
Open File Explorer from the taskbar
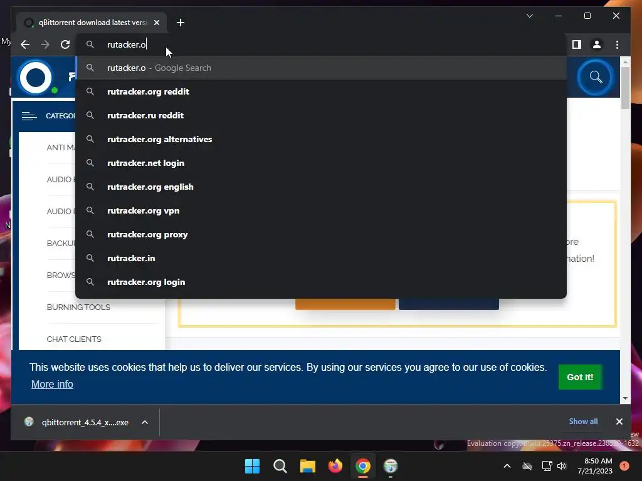coord(307,466)
